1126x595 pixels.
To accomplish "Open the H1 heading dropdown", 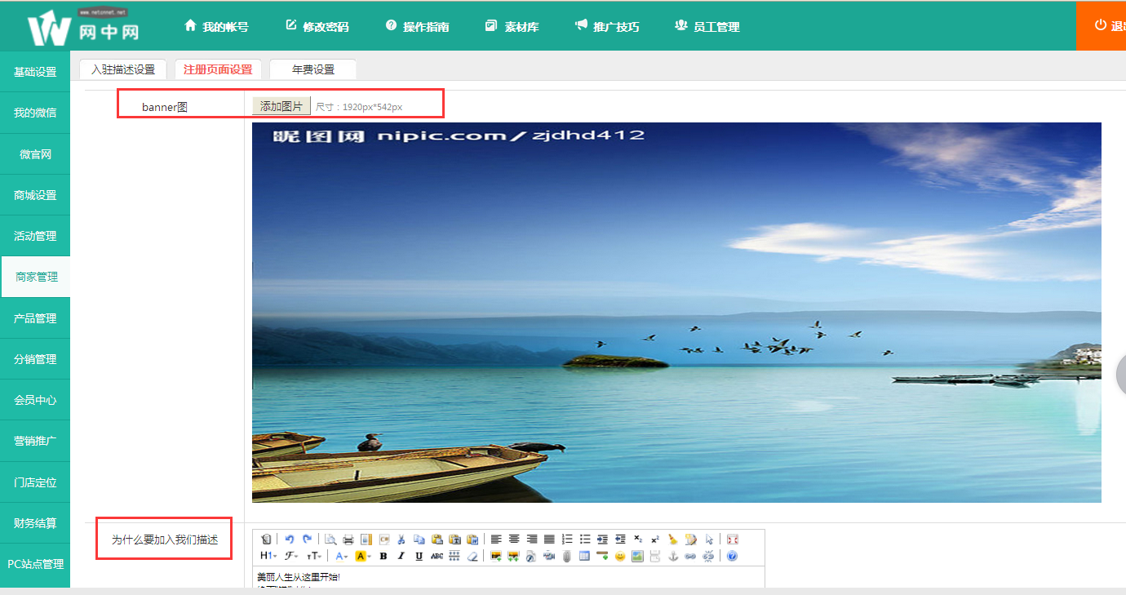I will [268, 557].
